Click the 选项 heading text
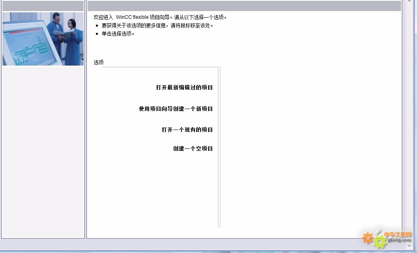Screen dimensions: 417x253 [98, 62]
